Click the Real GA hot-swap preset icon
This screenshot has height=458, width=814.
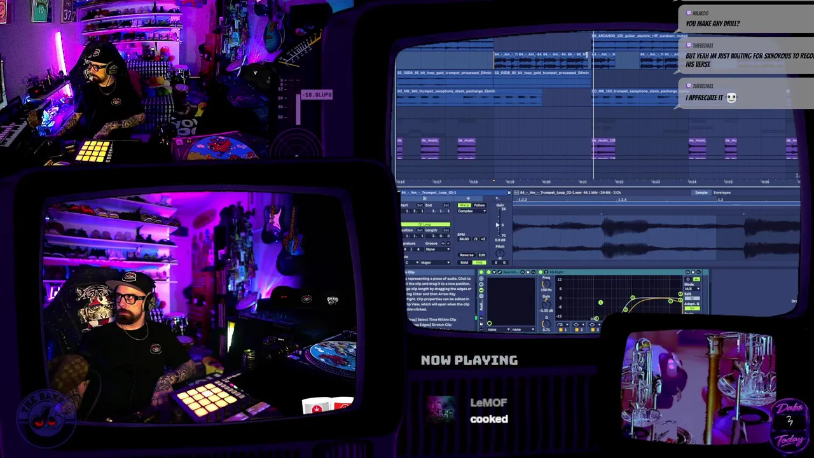pyautogui.click(x=522, y=272)
